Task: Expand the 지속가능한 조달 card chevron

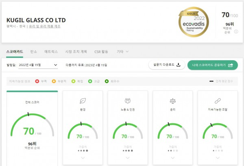Action: pyautogui.click(x=218, y=158)
